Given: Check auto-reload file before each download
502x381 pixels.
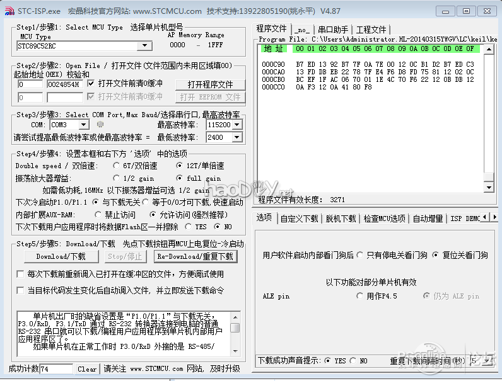Looking at the screenshot, I should (20, 275).
